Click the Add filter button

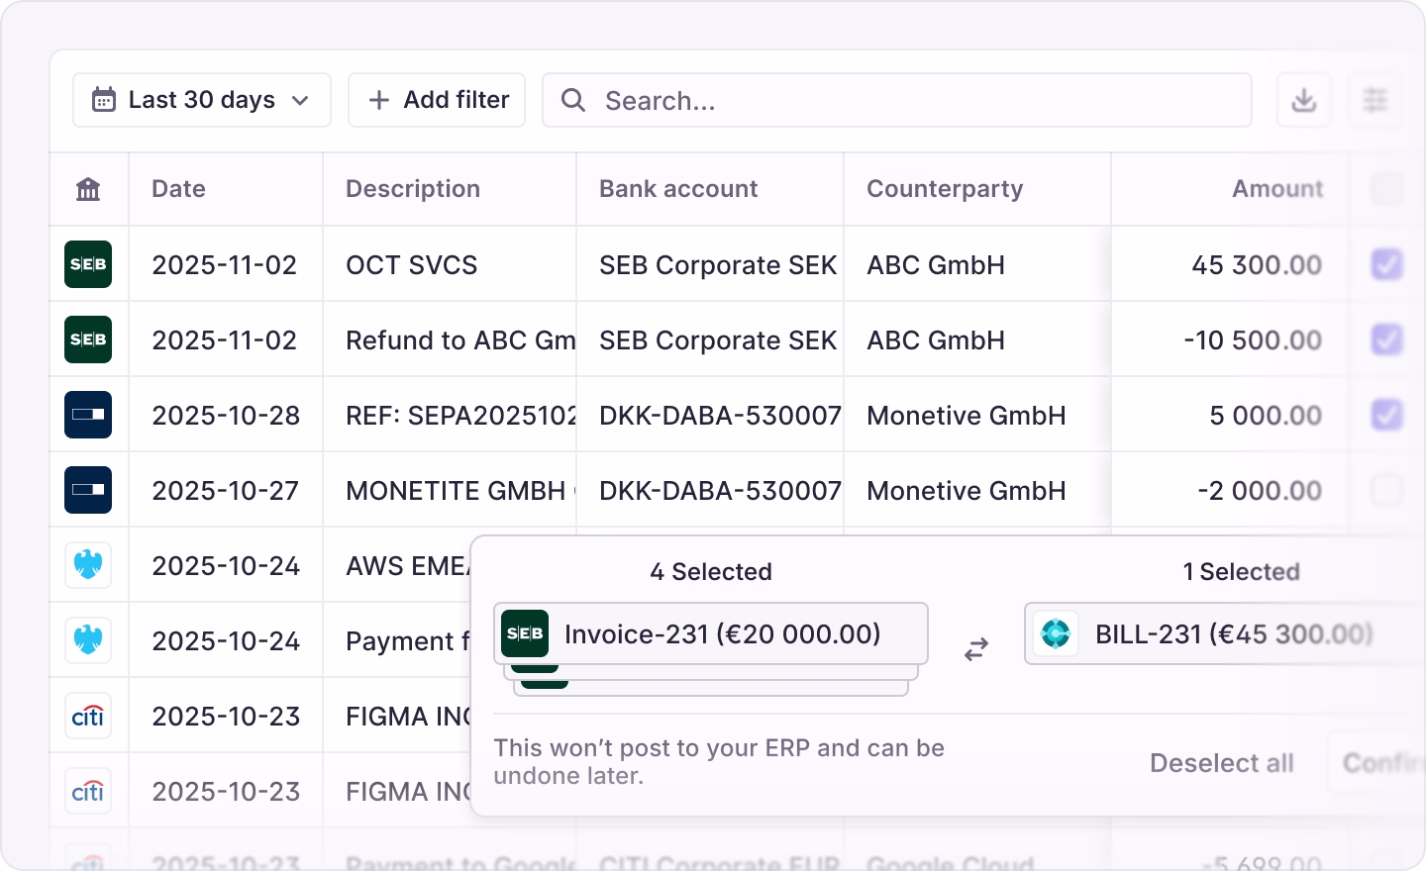(x=437, y=100)
